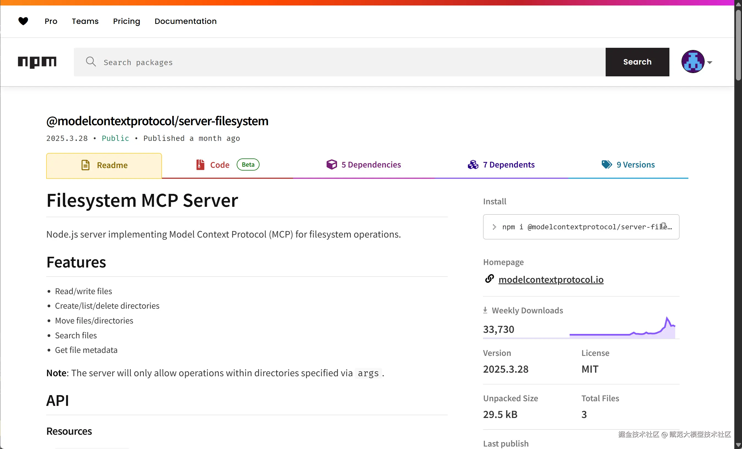Open Documentation from the top navigation

pos(186,21)
